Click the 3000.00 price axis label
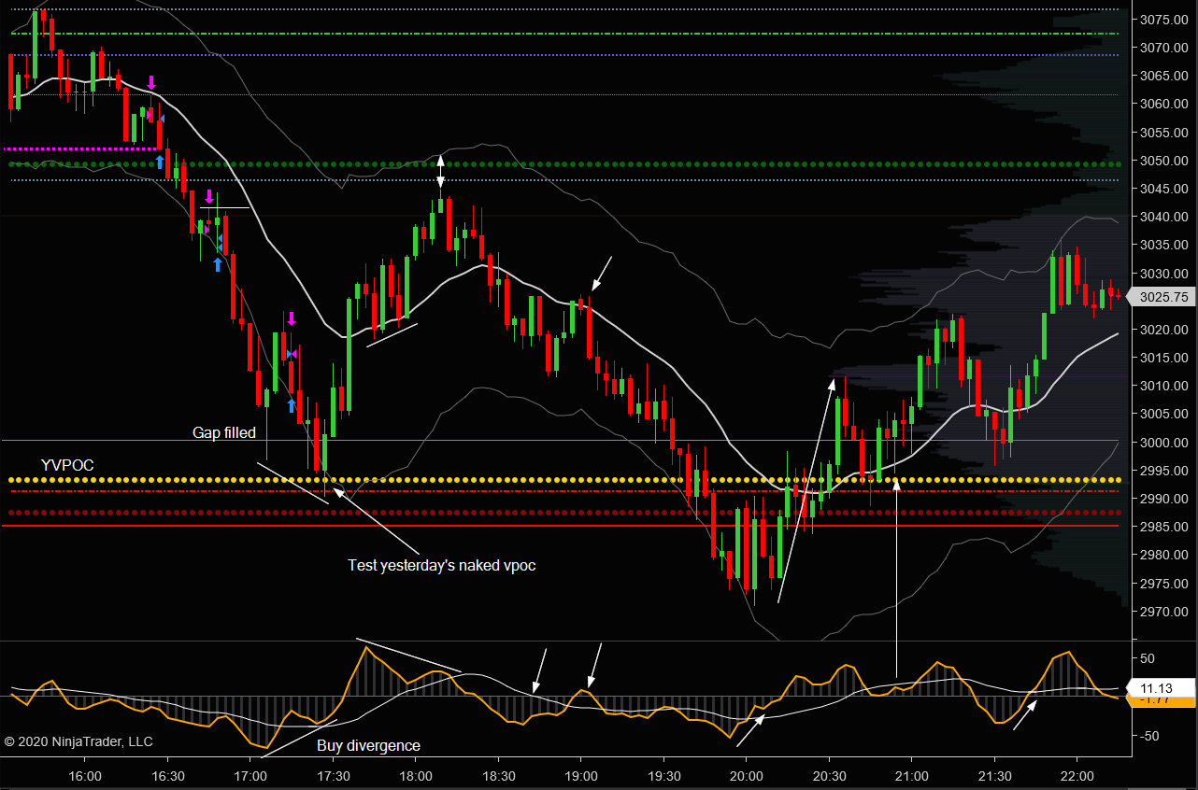The width and height of the screenshot is (1198, 790). pyautogui.click(x=1164, y=443)
